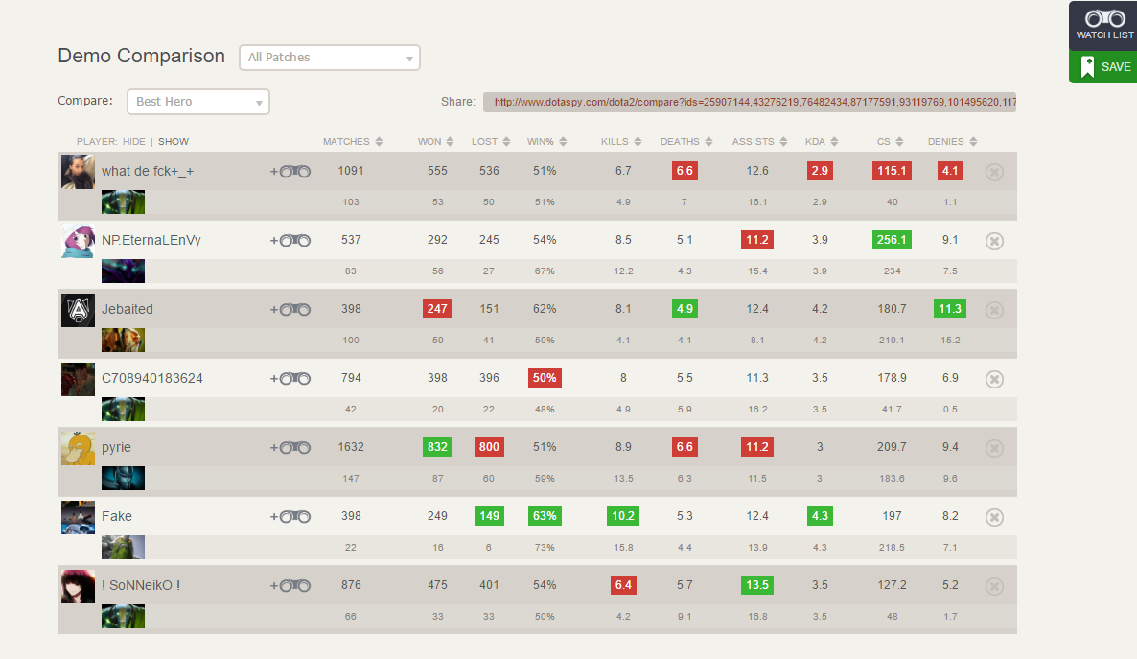Click binoculars icon next to Jebaited
This screenshot has height=659, width=1137.
pyautogui.click(x=291, y=309)
